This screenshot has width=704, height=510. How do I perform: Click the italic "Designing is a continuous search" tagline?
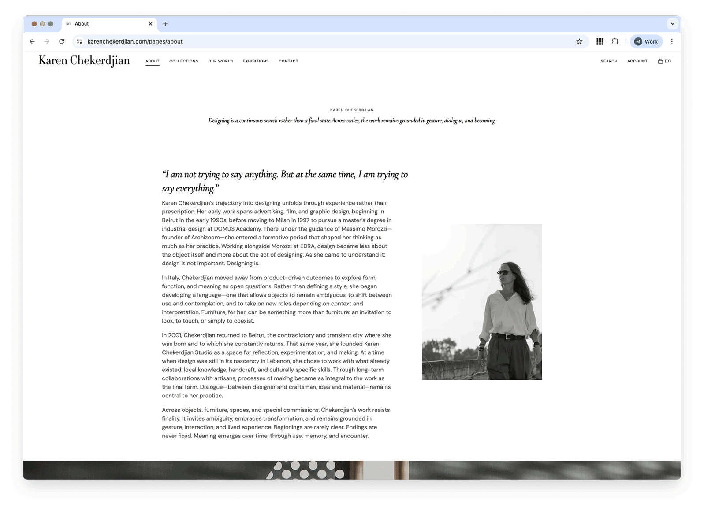[352, 121]
